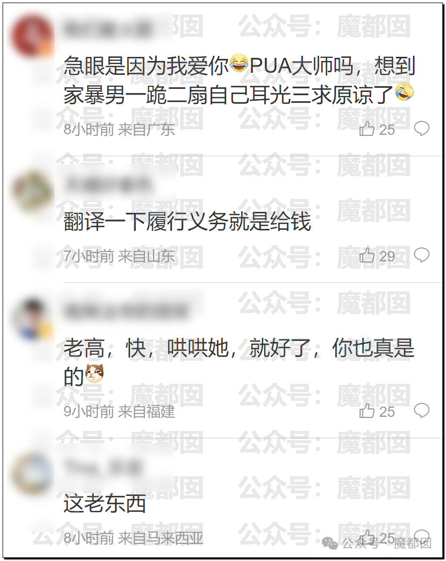Open first commenter's red avatar

click(32, 36)
